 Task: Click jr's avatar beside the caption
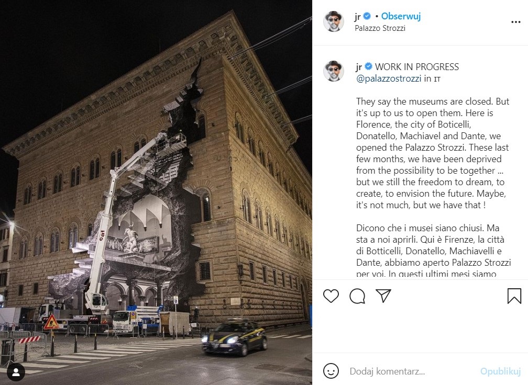click(x=333, y=71)
